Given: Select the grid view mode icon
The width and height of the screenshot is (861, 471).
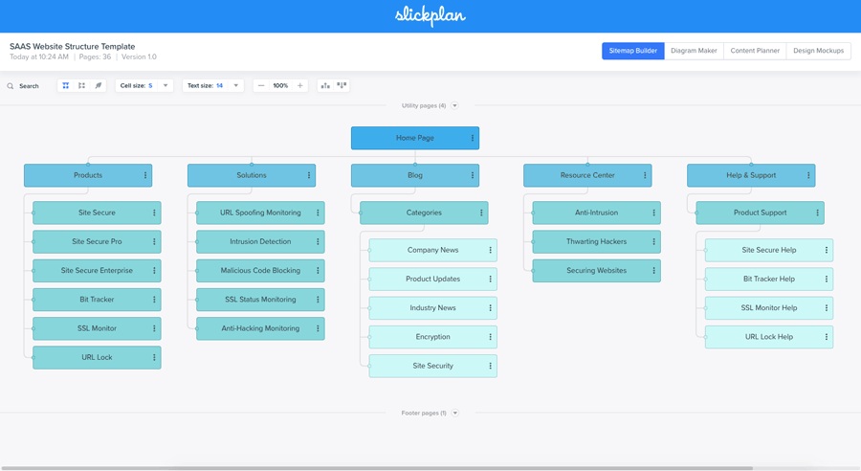Looking at the screenshot, I should coord(66,86).
